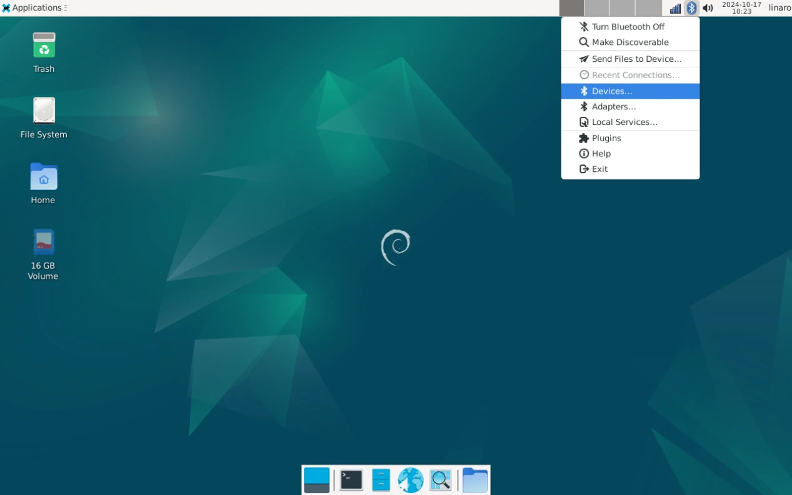
Task: Open Adapters... from the Bluetooth menu
Action: point(630,107)
